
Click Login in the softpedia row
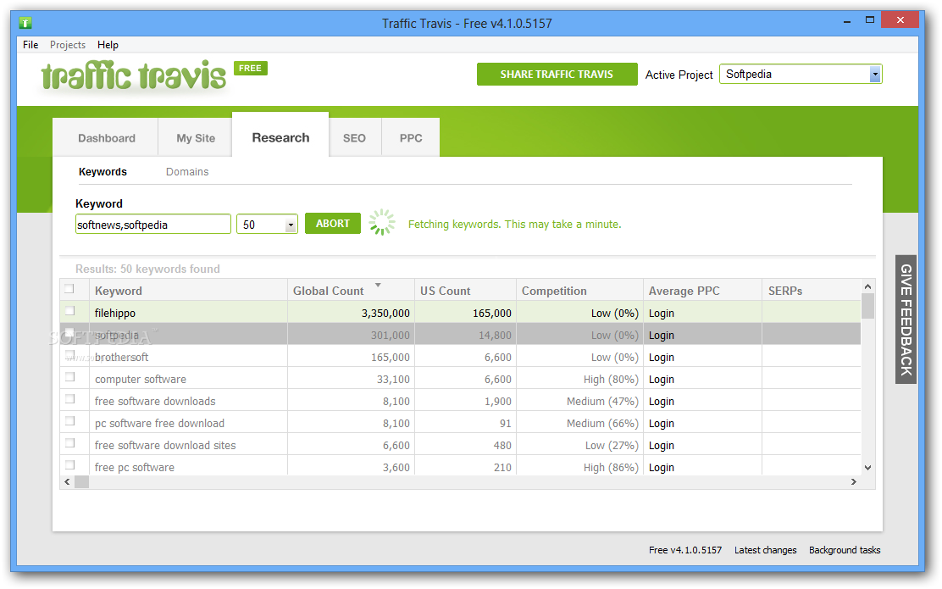tap(662, 336)
